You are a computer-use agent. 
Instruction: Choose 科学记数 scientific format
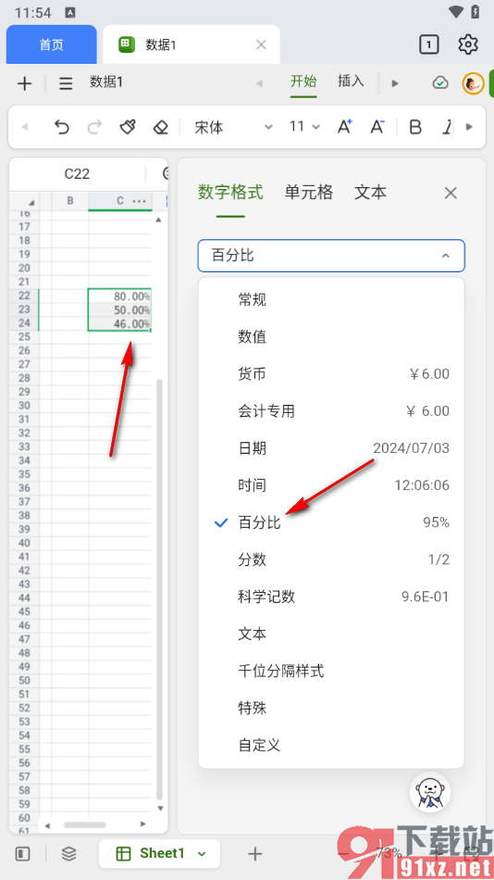click(x=331, y=597)
